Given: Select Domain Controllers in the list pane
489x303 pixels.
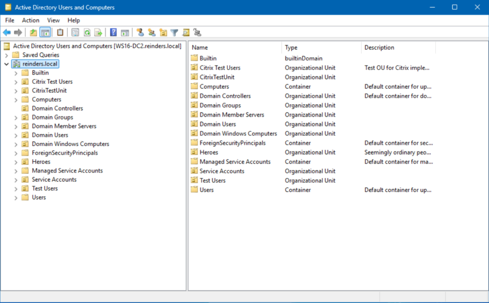Looking at the screenshot, I should click(x=225, y=96).
